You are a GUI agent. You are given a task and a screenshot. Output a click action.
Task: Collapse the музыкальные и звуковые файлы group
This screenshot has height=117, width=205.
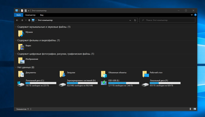16,27
